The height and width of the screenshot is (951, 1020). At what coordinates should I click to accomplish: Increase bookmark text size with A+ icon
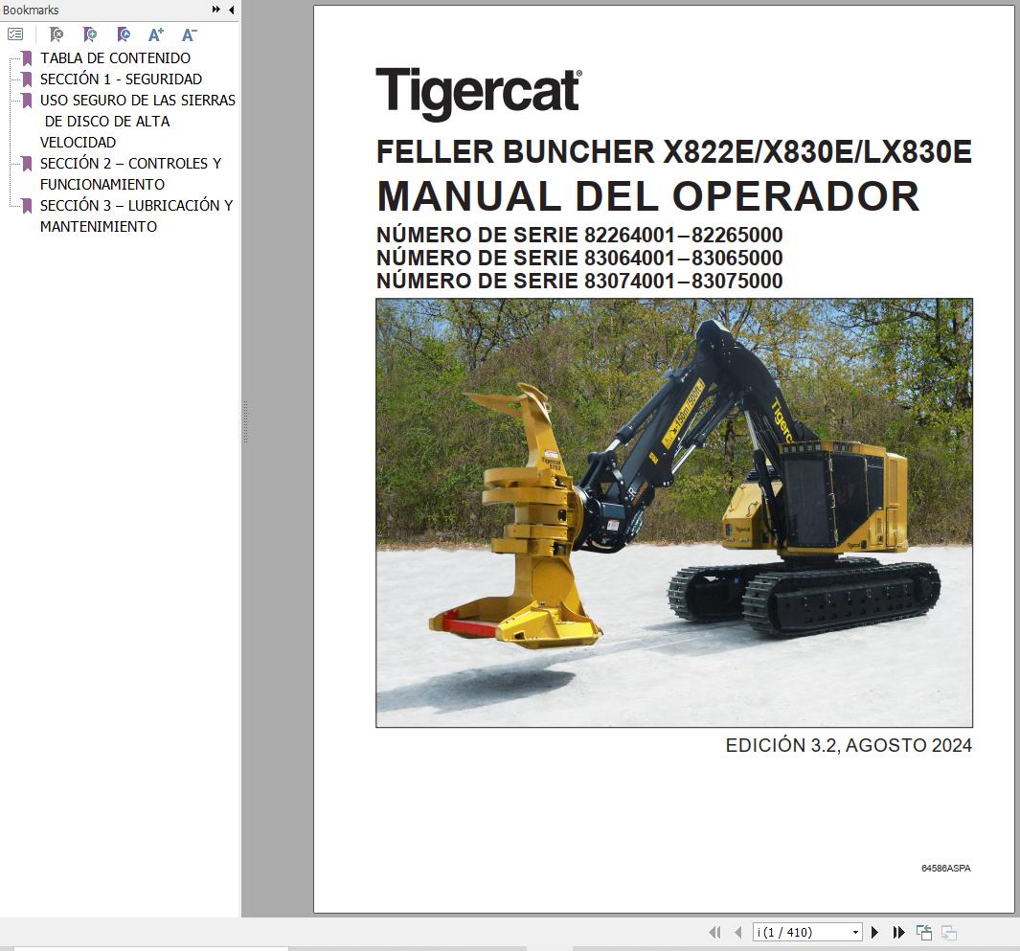click(x=155, y=34)
